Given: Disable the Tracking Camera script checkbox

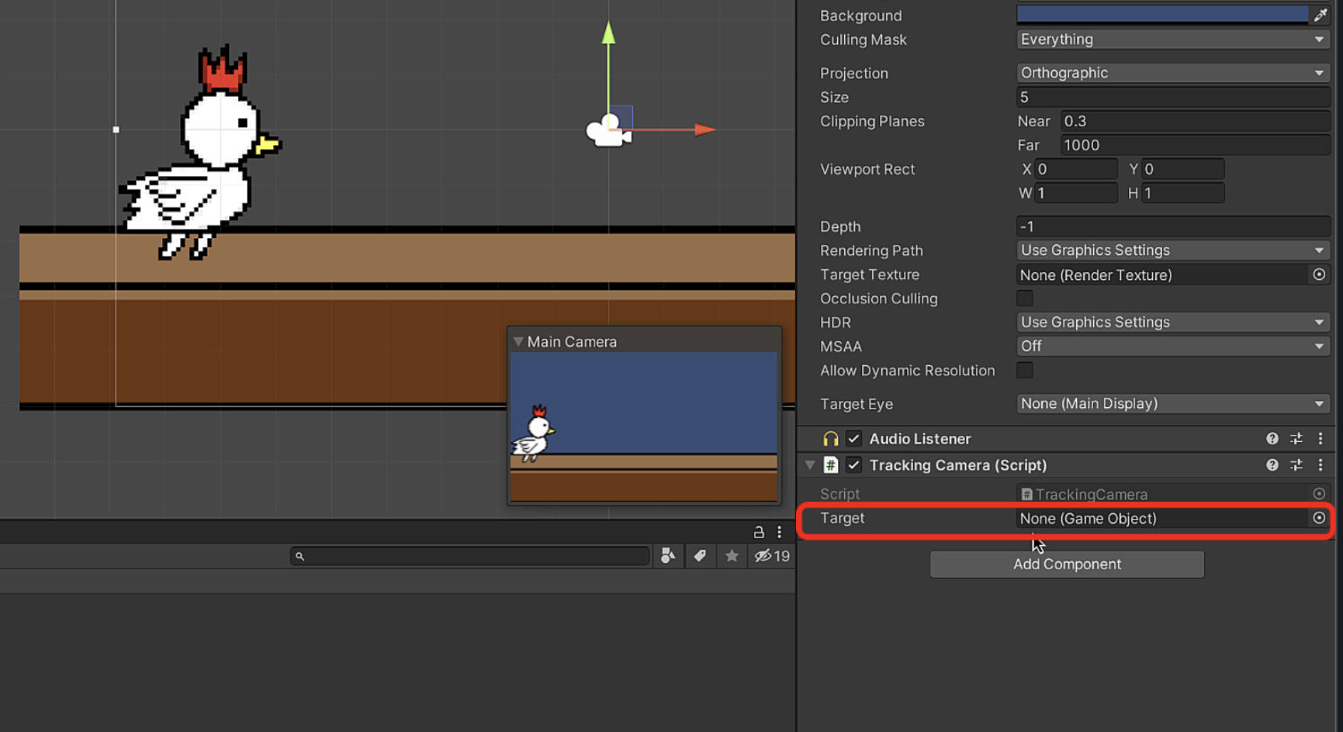Looking at the screenshot, I should 854,465.
